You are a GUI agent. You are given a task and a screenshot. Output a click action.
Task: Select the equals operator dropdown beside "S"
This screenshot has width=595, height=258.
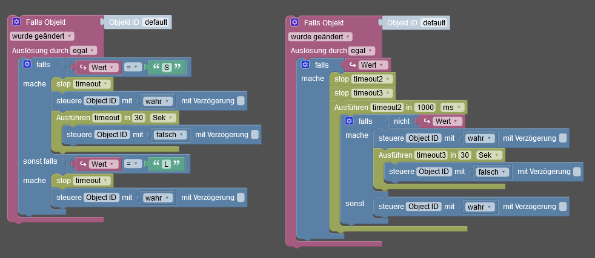(x=134, y=67)
